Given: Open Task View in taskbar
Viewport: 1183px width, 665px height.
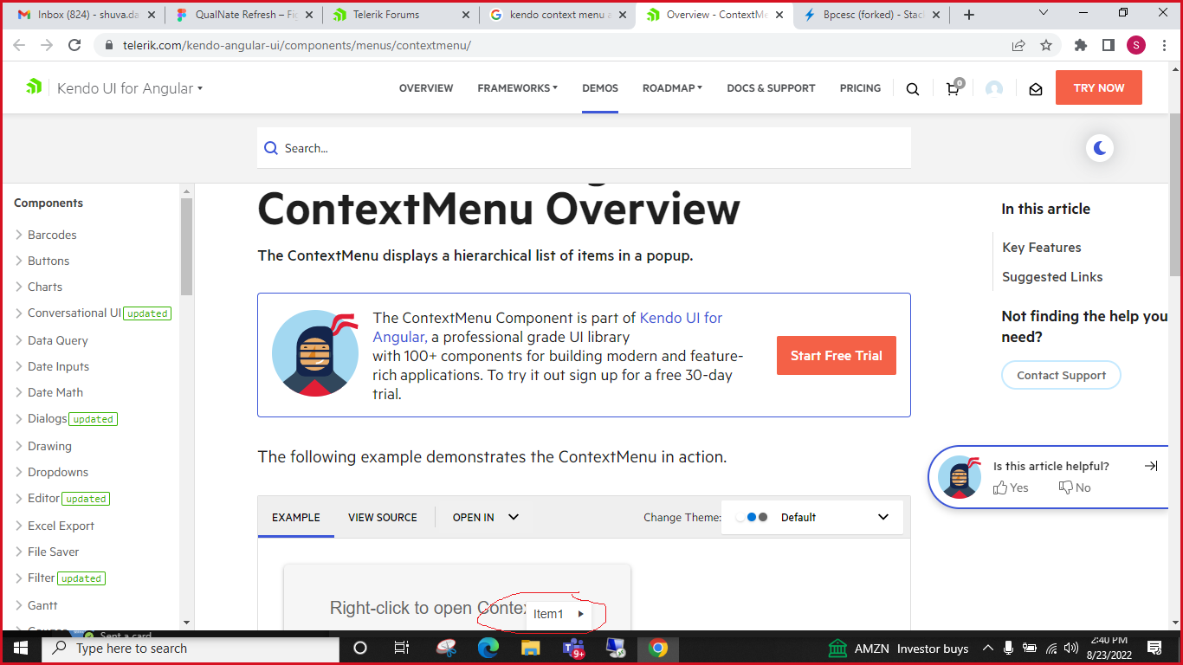Looking at the screenshot, I should pyautogui.click(x=402, y=648).
